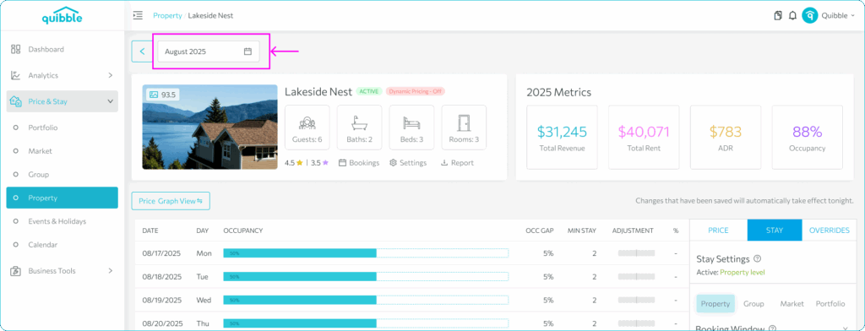Click Stay Settings help question icon
The width and height of the screenshot is (865, 331).
(758, 258)
